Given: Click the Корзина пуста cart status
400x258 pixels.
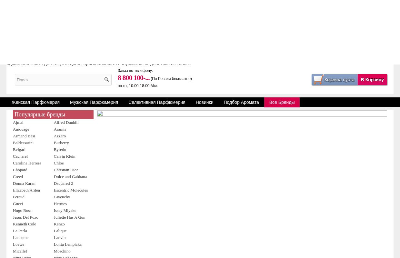Looking at the screenshot, I should (x=339, y=80).
